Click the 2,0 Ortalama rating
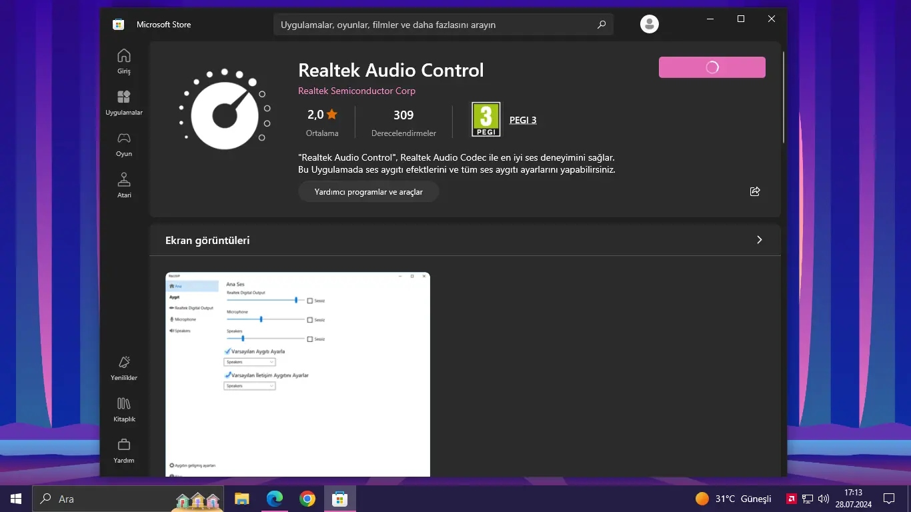 click(322, 123)
